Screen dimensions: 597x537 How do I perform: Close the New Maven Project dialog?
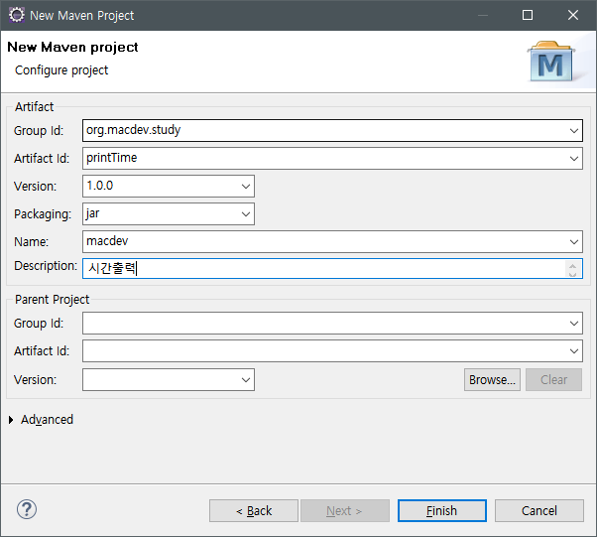click(572, 15)
